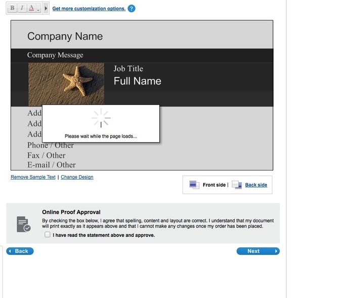Click the Back side card icon
The image size is (354, 298).
237,185
